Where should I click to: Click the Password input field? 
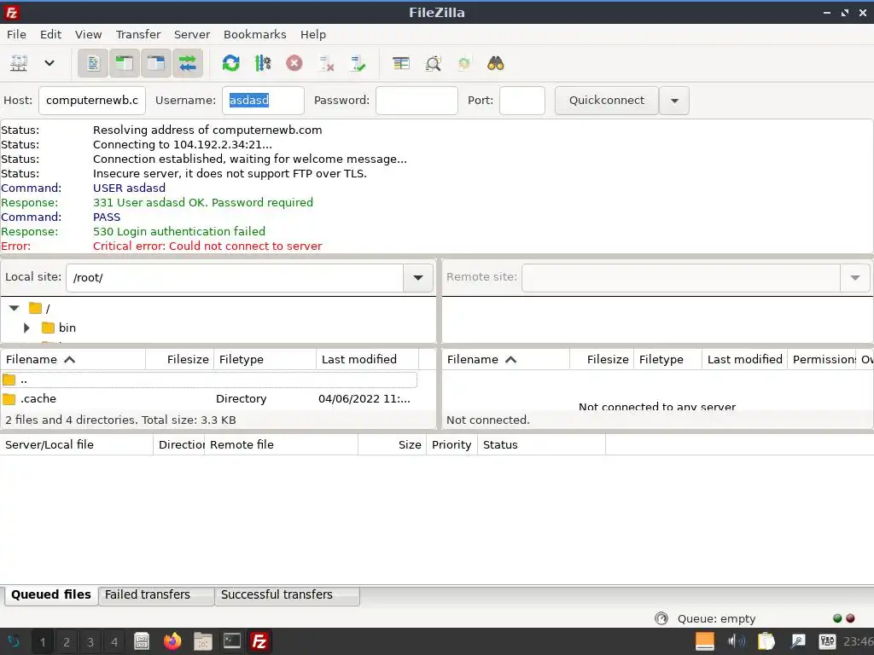coord(417,101)
